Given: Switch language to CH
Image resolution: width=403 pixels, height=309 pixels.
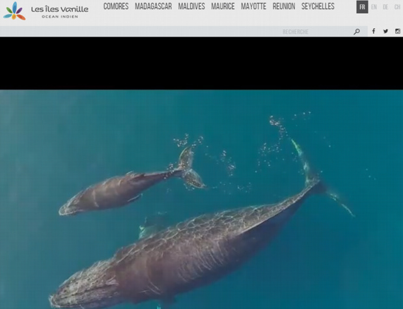Looking at the screenshot, I should click(x=397, y=7).
